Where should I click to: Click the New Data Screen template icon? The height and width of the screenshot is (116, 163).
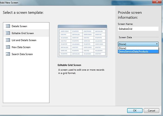tap(8, 47)
